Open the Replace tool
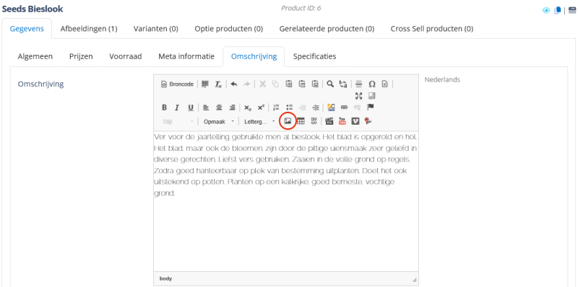Viewport: 578px width, 287px height. point(343,84)
